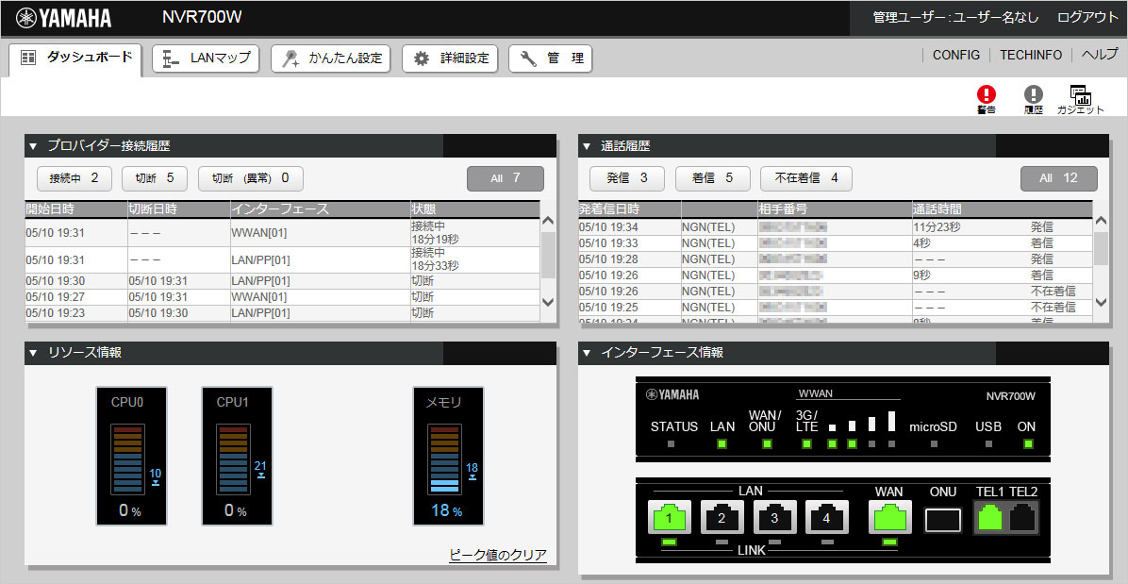Open the 履歴 history icon
Image resolution: width=1128 pixels, height=584 pixels.
tap(1033, 98)
